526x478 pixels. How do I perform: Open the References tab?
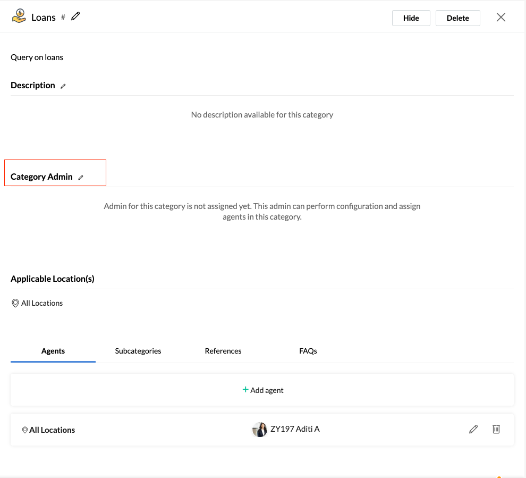pos(223,351)
